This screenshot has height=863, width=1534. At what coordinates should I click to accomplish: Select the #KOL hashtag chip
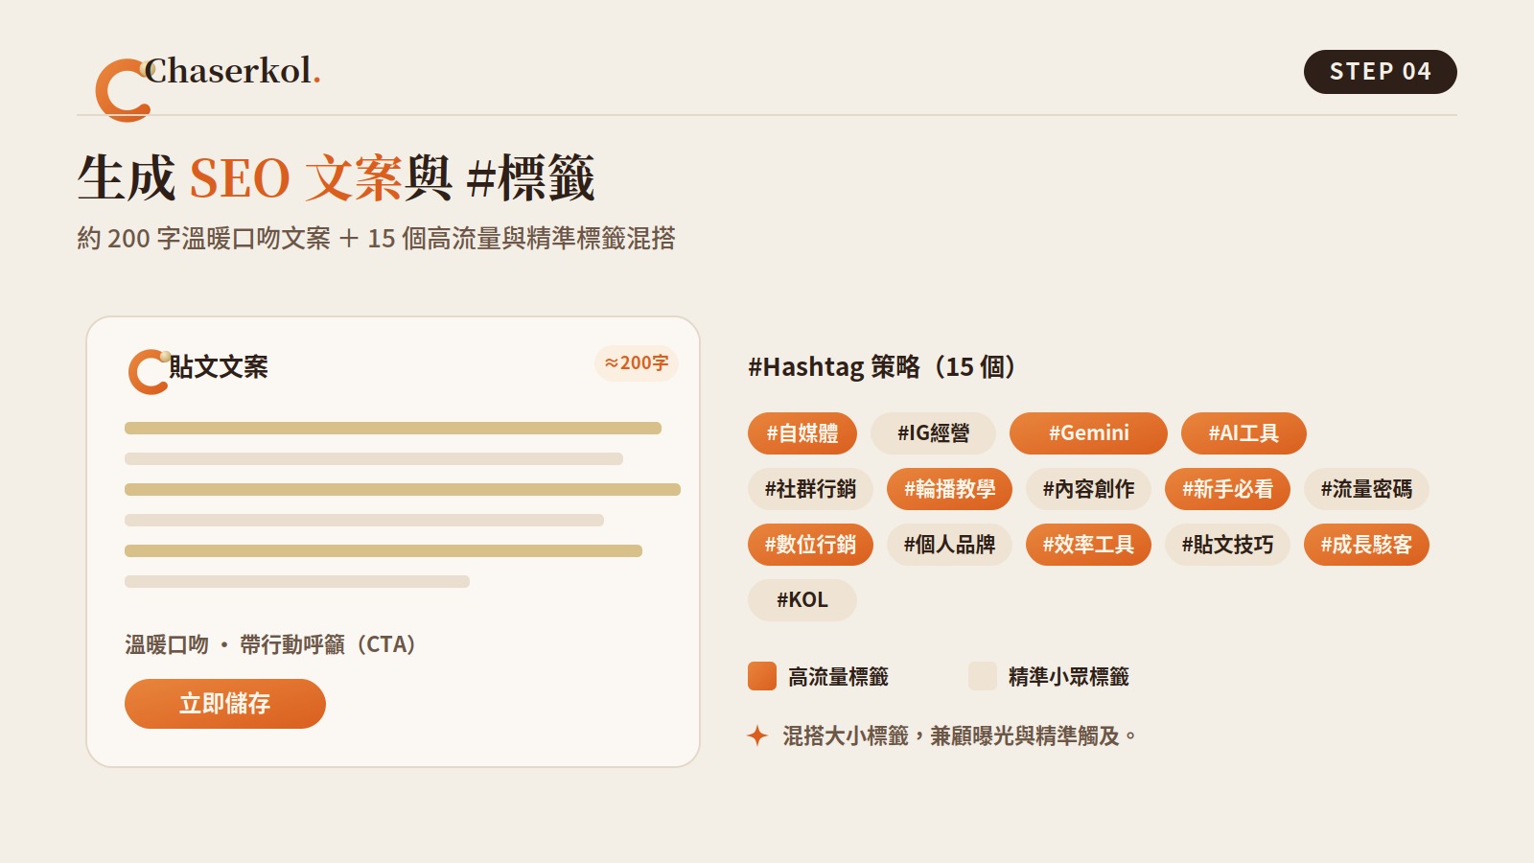(802, 600)
